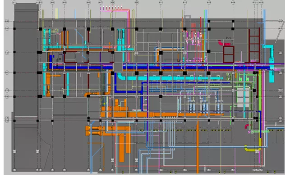Select grid bubble 4-7 at top
The height and width of the screenshot is (176, 290).
pyautogui.click(x=101, y=3)
